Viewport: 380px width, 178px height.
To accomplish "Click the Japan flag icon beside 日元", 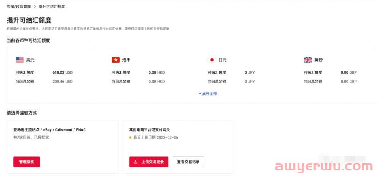I will (212, 60).
